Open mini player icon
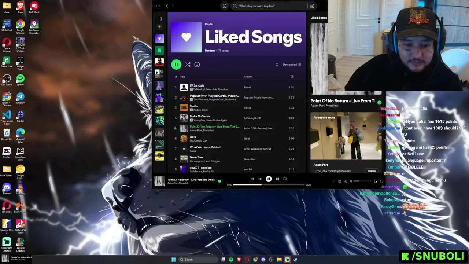This screenshot has height=264, width=469. click(376, 181)
